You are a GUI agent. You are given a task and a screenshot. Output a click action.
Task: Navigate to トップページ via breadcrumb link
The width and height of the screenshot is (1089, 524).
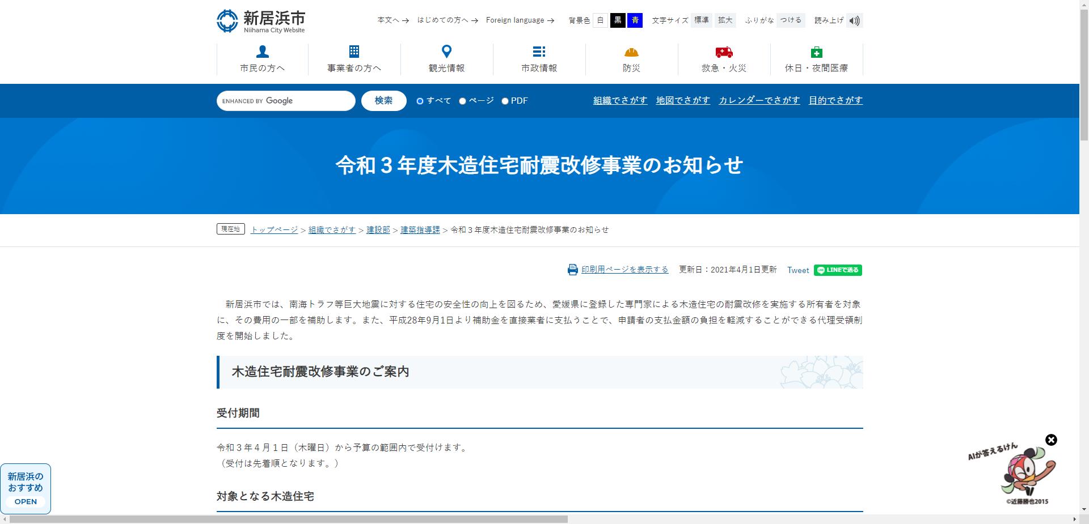tap(274, 230)
